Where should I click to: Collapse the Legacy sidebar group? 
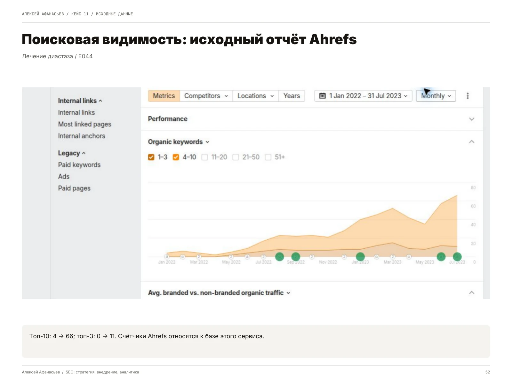point(72,153)
